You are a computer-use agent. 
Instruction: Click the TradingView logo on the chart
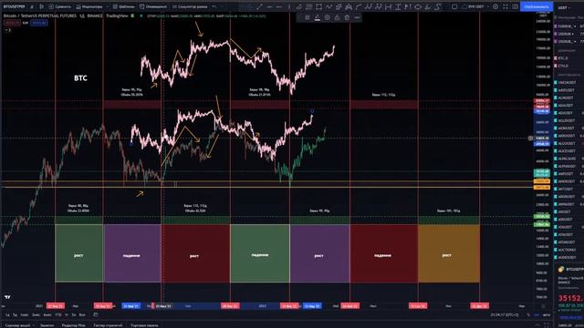pos(7,297)
